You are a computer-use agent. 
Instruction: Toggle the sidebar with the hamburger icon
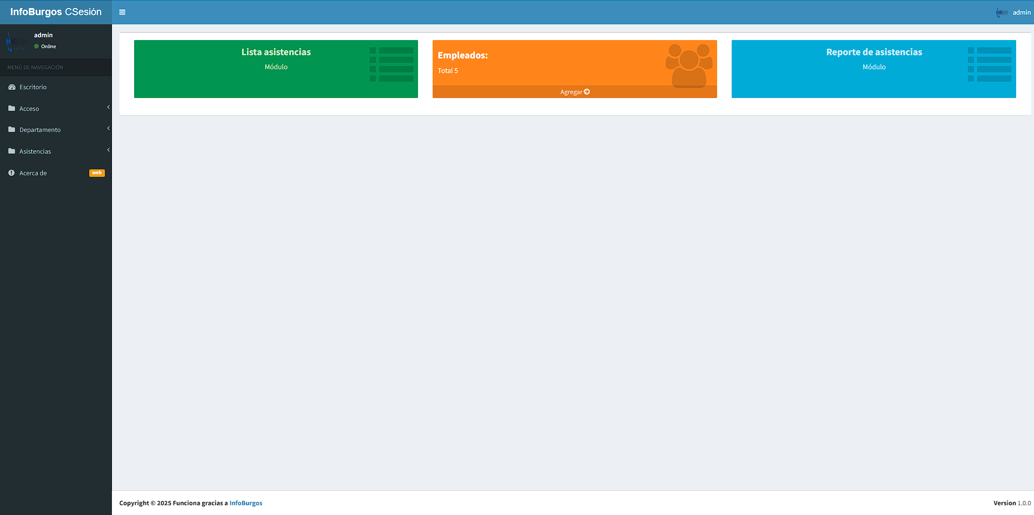pyautogui.click(x=122, y=12)
